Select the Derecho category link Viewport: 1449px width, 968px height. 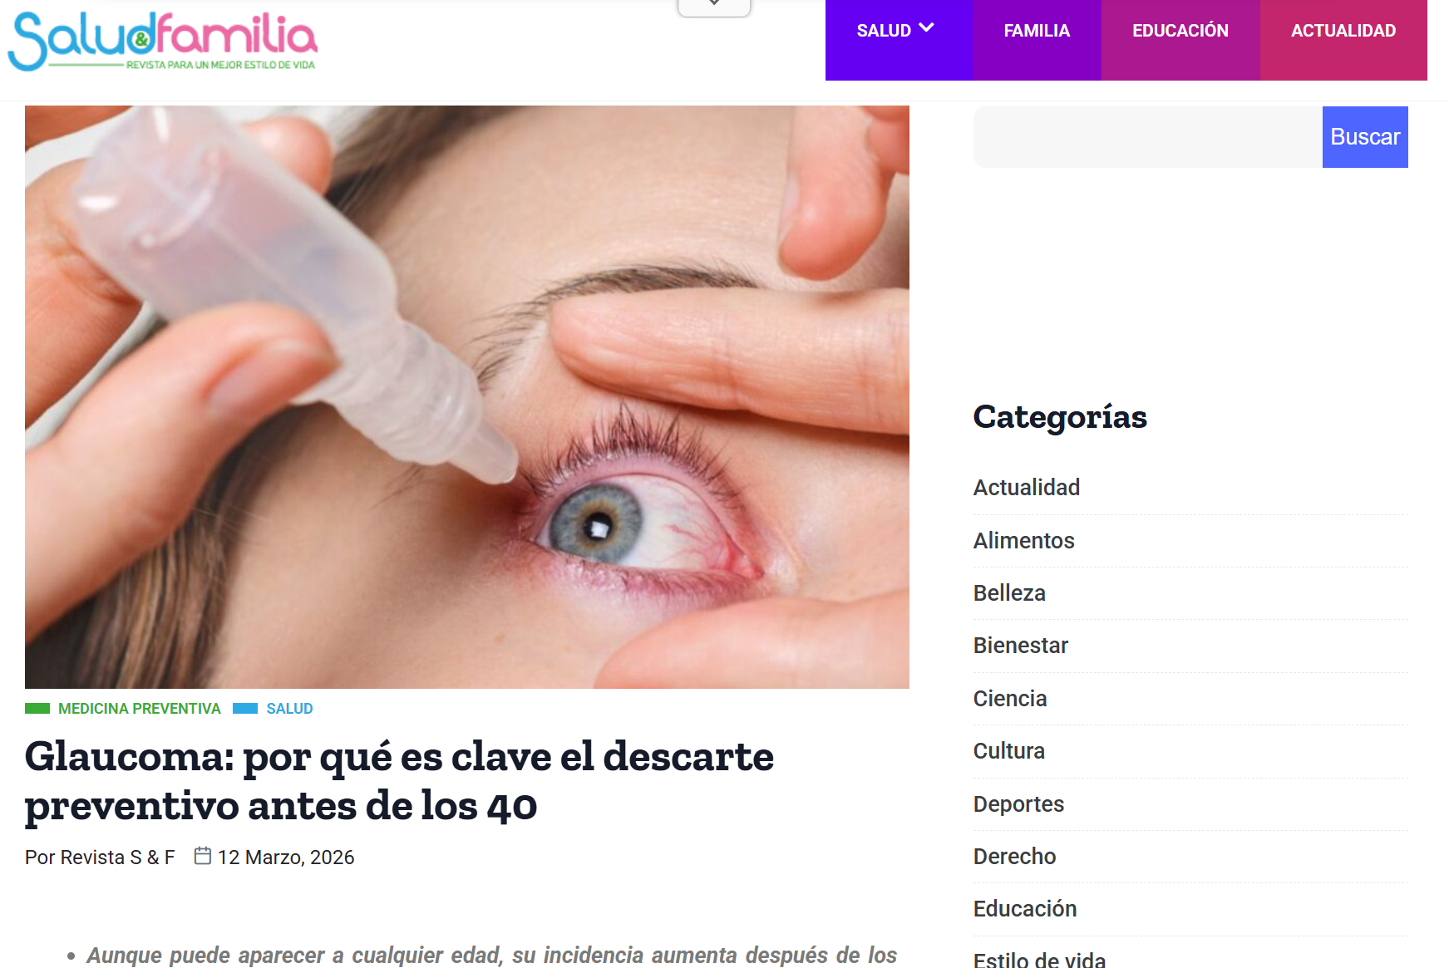click(x=1015, y=857)
